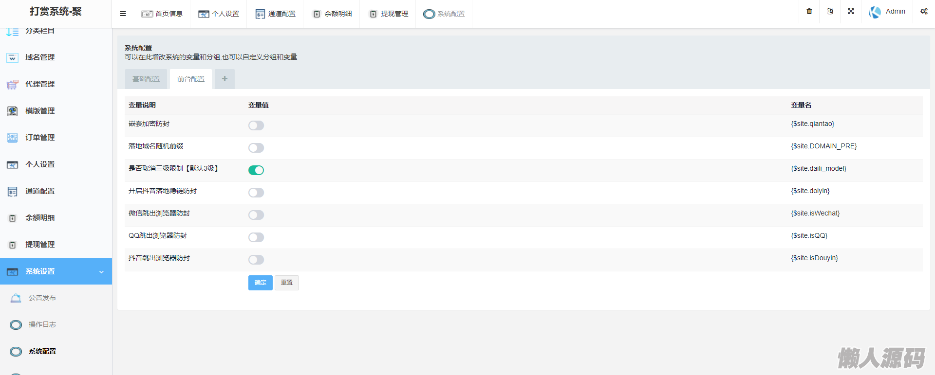The image size is (935, 375).
Task: Click the trash clear-cache icon in header
Action: pyautogui.click(x=809, y=11)
